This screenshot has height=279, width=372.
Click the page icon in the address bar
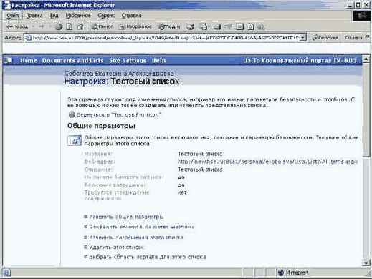tap(29, 38)
